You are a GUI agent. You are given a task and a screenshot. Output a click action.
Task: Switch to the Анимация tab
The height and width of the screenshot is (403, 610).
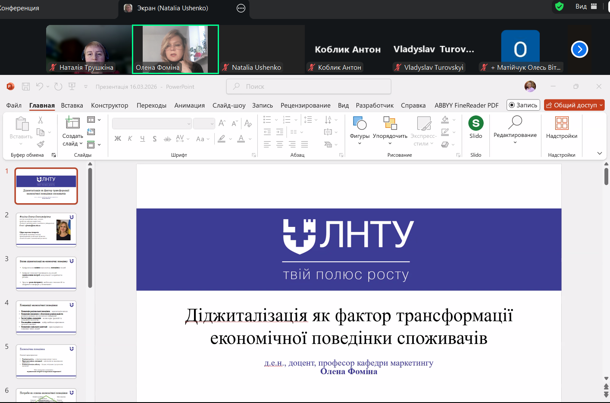(189, 105)
